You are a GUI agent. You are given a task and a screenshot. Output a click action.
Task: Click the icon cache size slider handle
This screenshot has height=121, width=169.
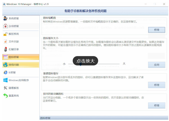click(81, 64)
